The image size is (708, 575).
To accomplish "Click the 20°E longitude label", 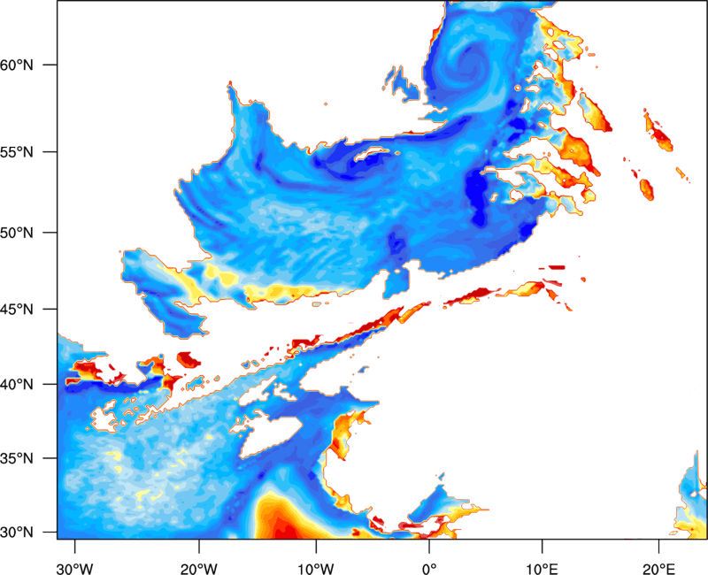I will click(x=658, y=569).
